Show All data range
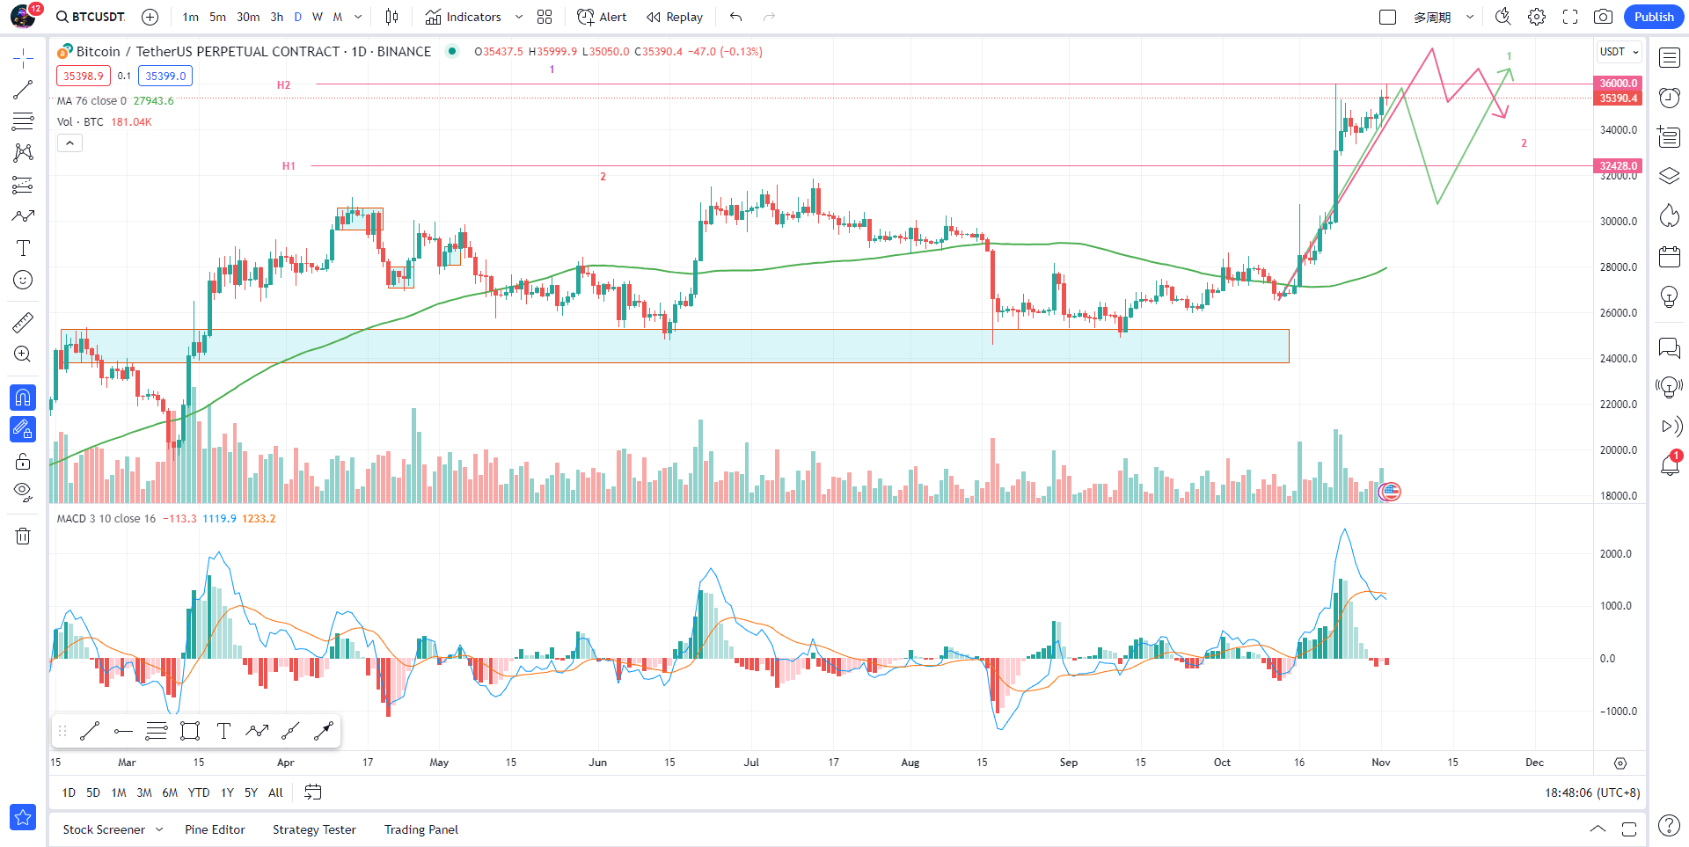 tap(275, 792)
